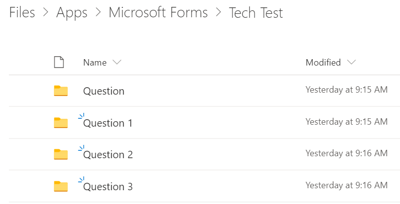Open the Question folder icon
The image size is (400, 204).
point(61,91)
